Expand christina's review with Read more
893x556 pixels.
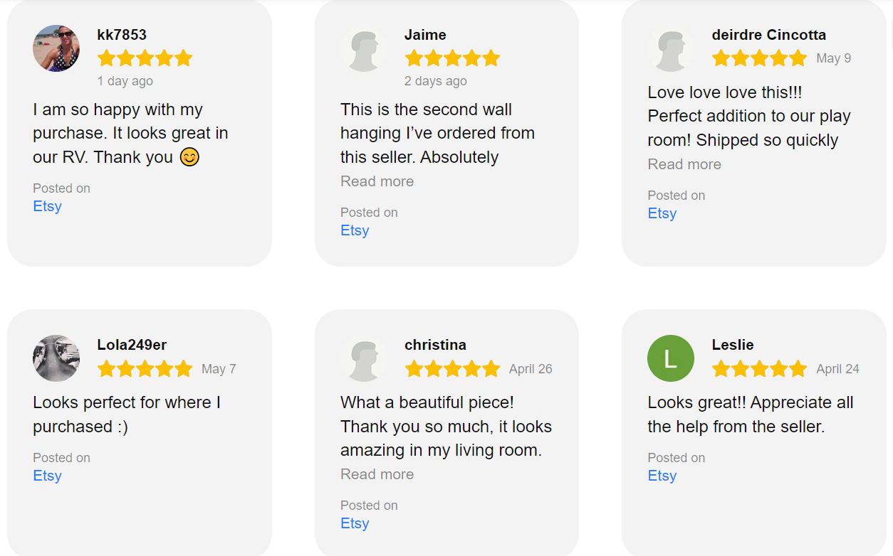pyautogui.click(x=377, y=474)
